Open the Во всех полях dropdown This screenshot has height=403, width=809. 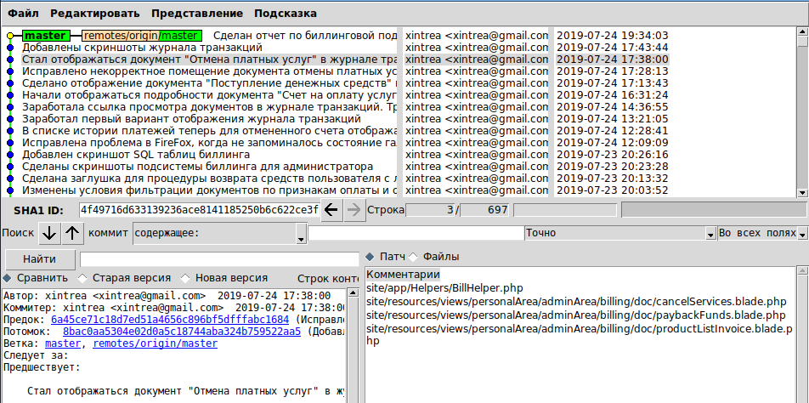762,233
